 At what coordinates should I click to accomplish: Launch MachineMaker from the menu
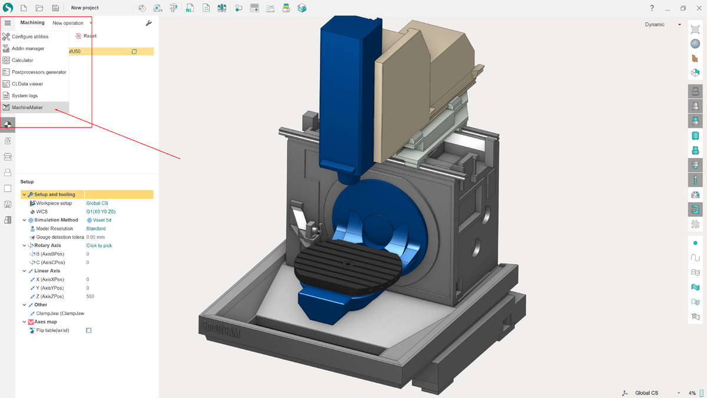(35, 107)
